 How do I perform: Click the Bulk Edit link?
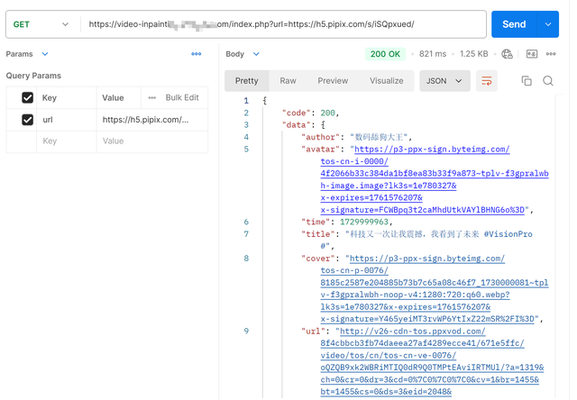pyautogui.click(x=182, y=97)
